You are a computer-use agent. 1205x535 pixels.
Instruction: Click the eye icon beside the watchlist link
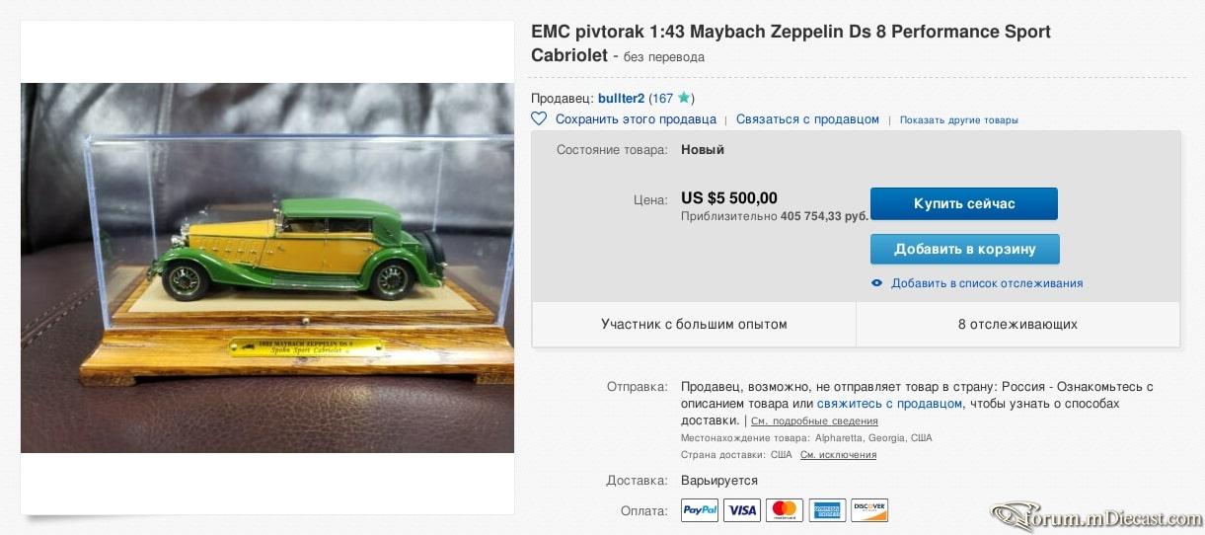click(876, 283)
